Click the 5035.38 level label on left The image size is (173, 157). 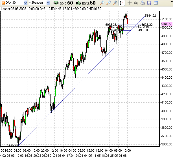point(111,25)
